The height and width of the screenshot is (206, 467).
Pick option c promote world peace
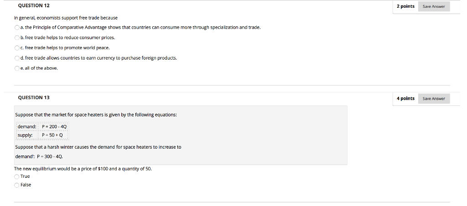coord(17,48)
